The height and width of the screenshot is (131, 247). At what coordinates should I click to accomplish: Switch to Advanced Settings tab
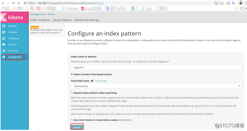pyautogui.click(x=87, y=20)
